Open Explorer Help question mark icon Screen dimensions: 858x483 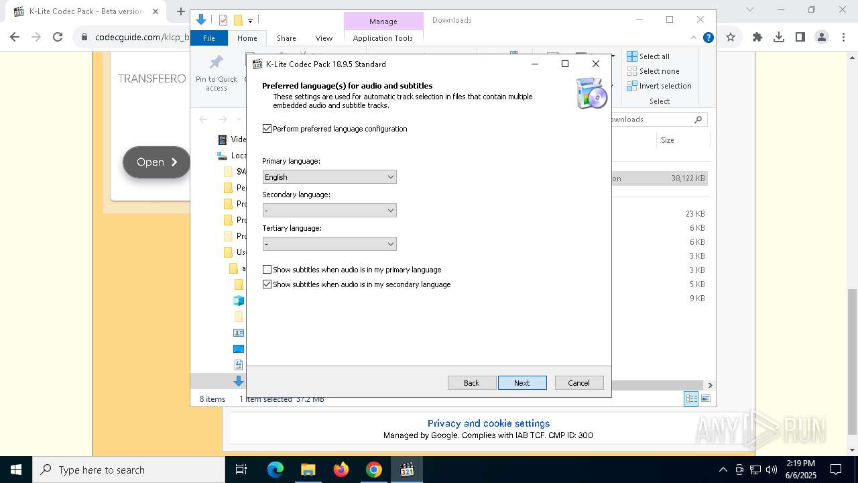(708, 38)
